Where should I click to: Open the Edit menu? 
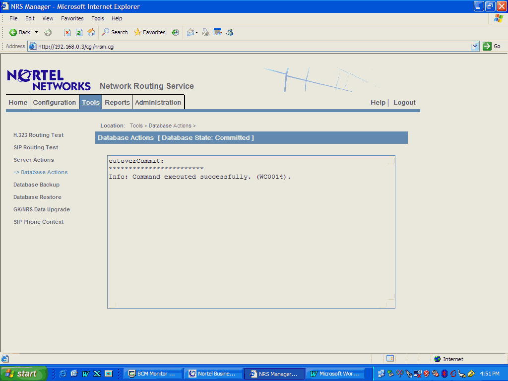[x=30, y=18]
